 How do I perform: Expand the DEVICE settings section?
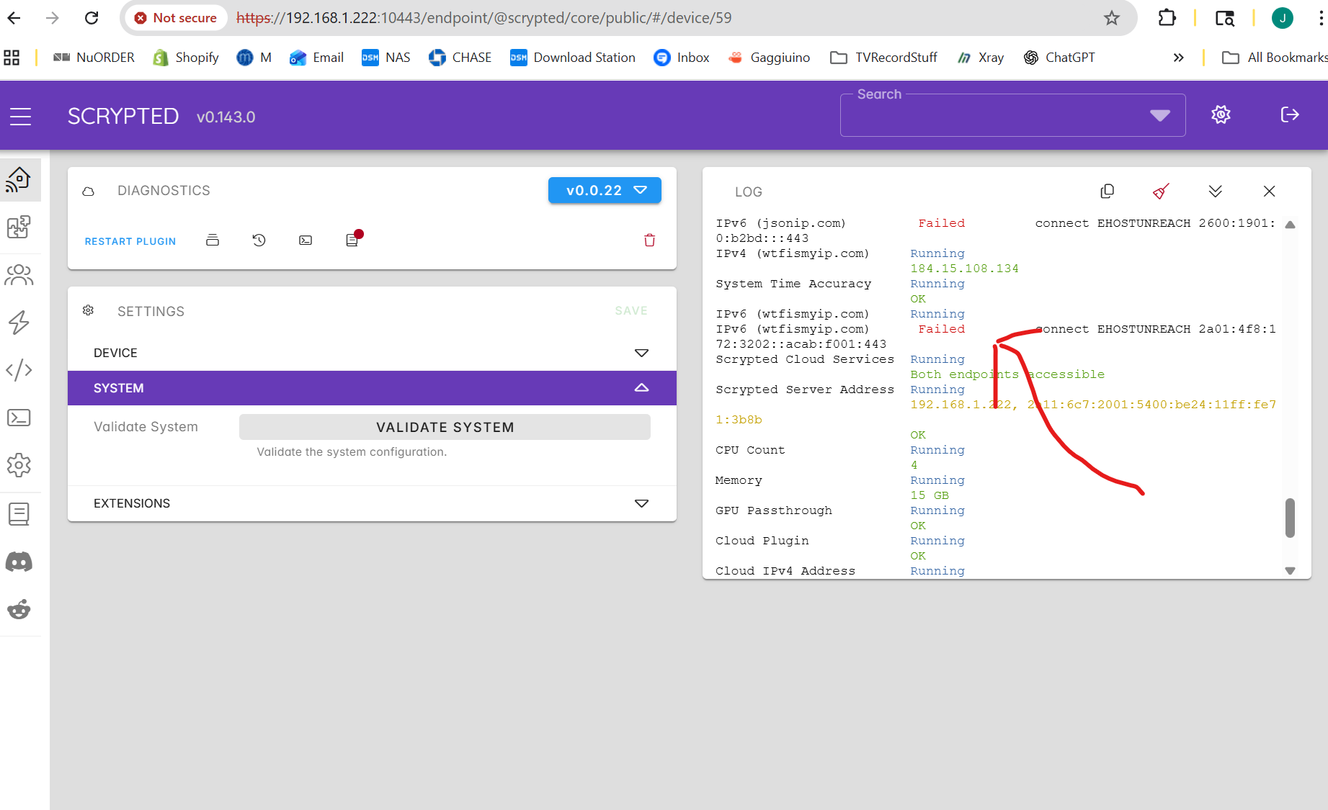641,352
